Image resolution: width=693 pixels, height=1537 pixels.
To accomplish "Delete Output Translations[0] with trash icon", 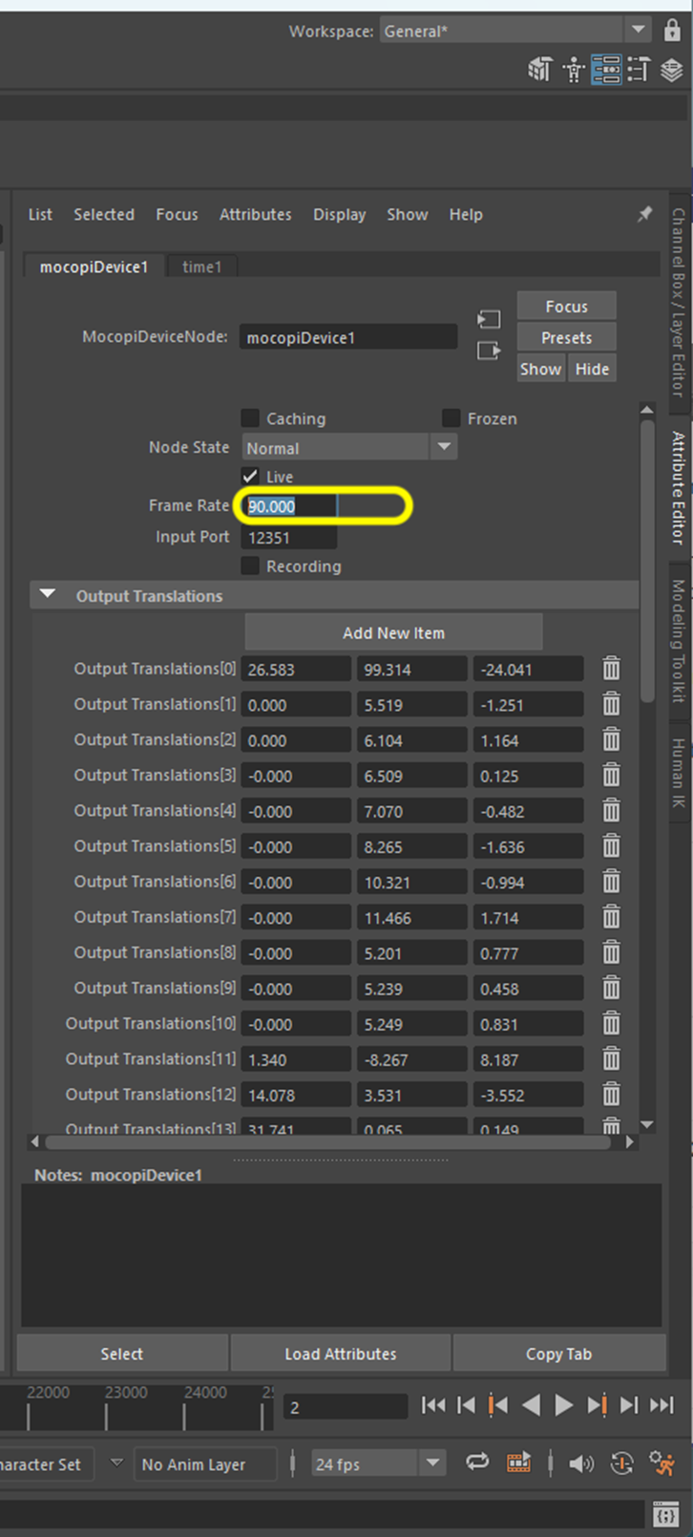I will [611, 669].
